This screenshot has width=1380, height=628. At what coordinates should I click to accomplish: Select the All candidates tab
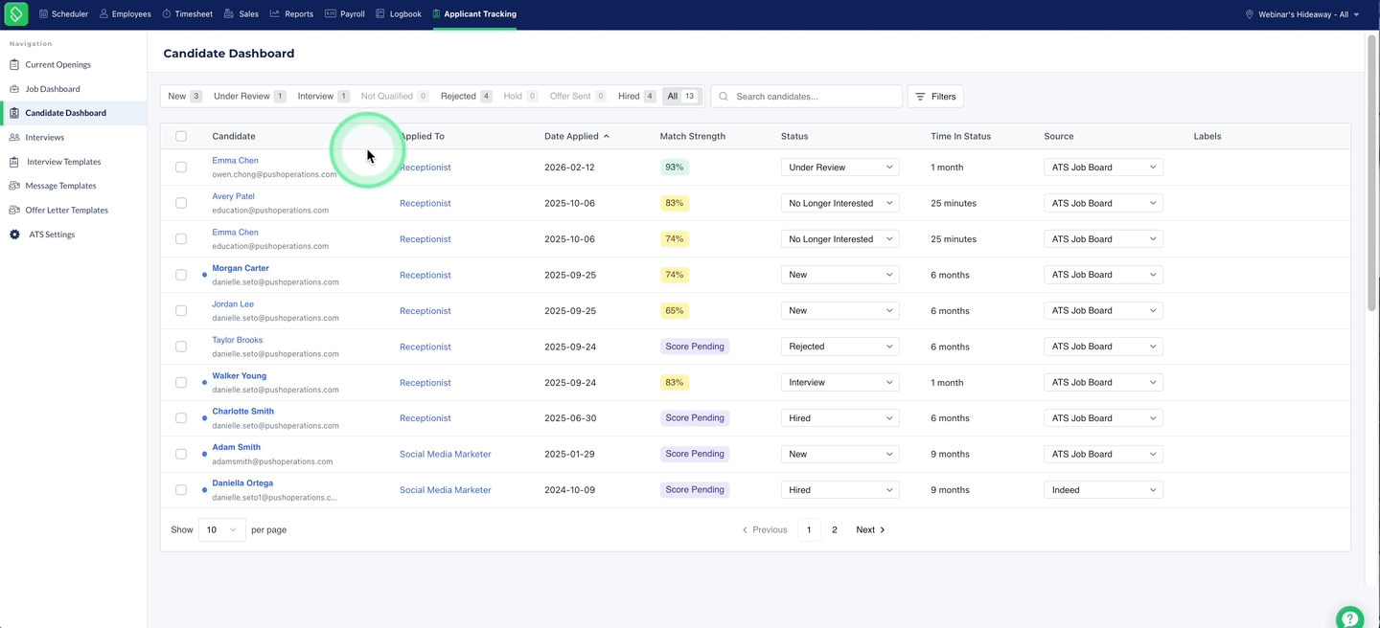coord(681,97)
